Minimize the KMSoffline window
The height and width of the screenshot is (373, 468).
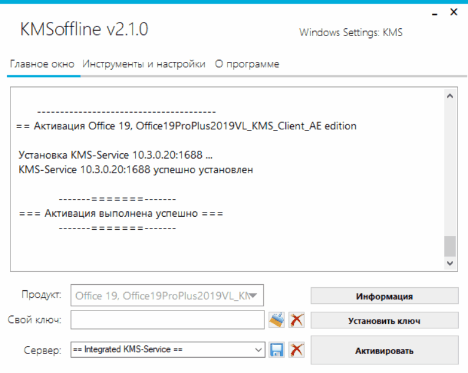(x=432, y=12)
